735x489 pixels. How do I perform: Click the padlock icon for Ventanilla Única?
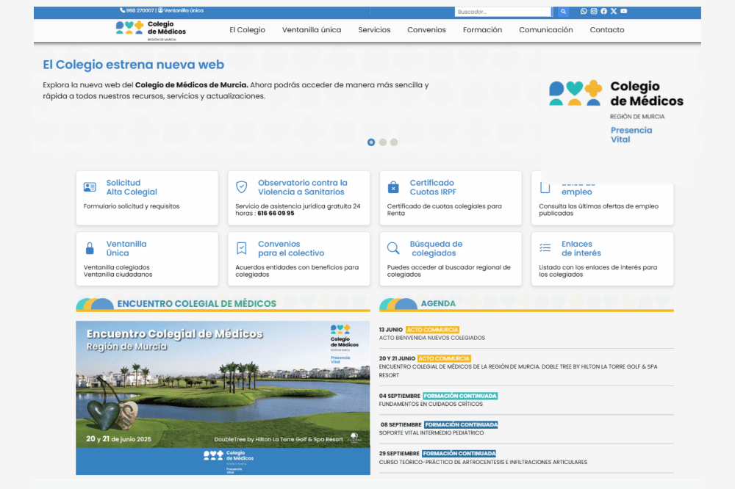point(90,248)
